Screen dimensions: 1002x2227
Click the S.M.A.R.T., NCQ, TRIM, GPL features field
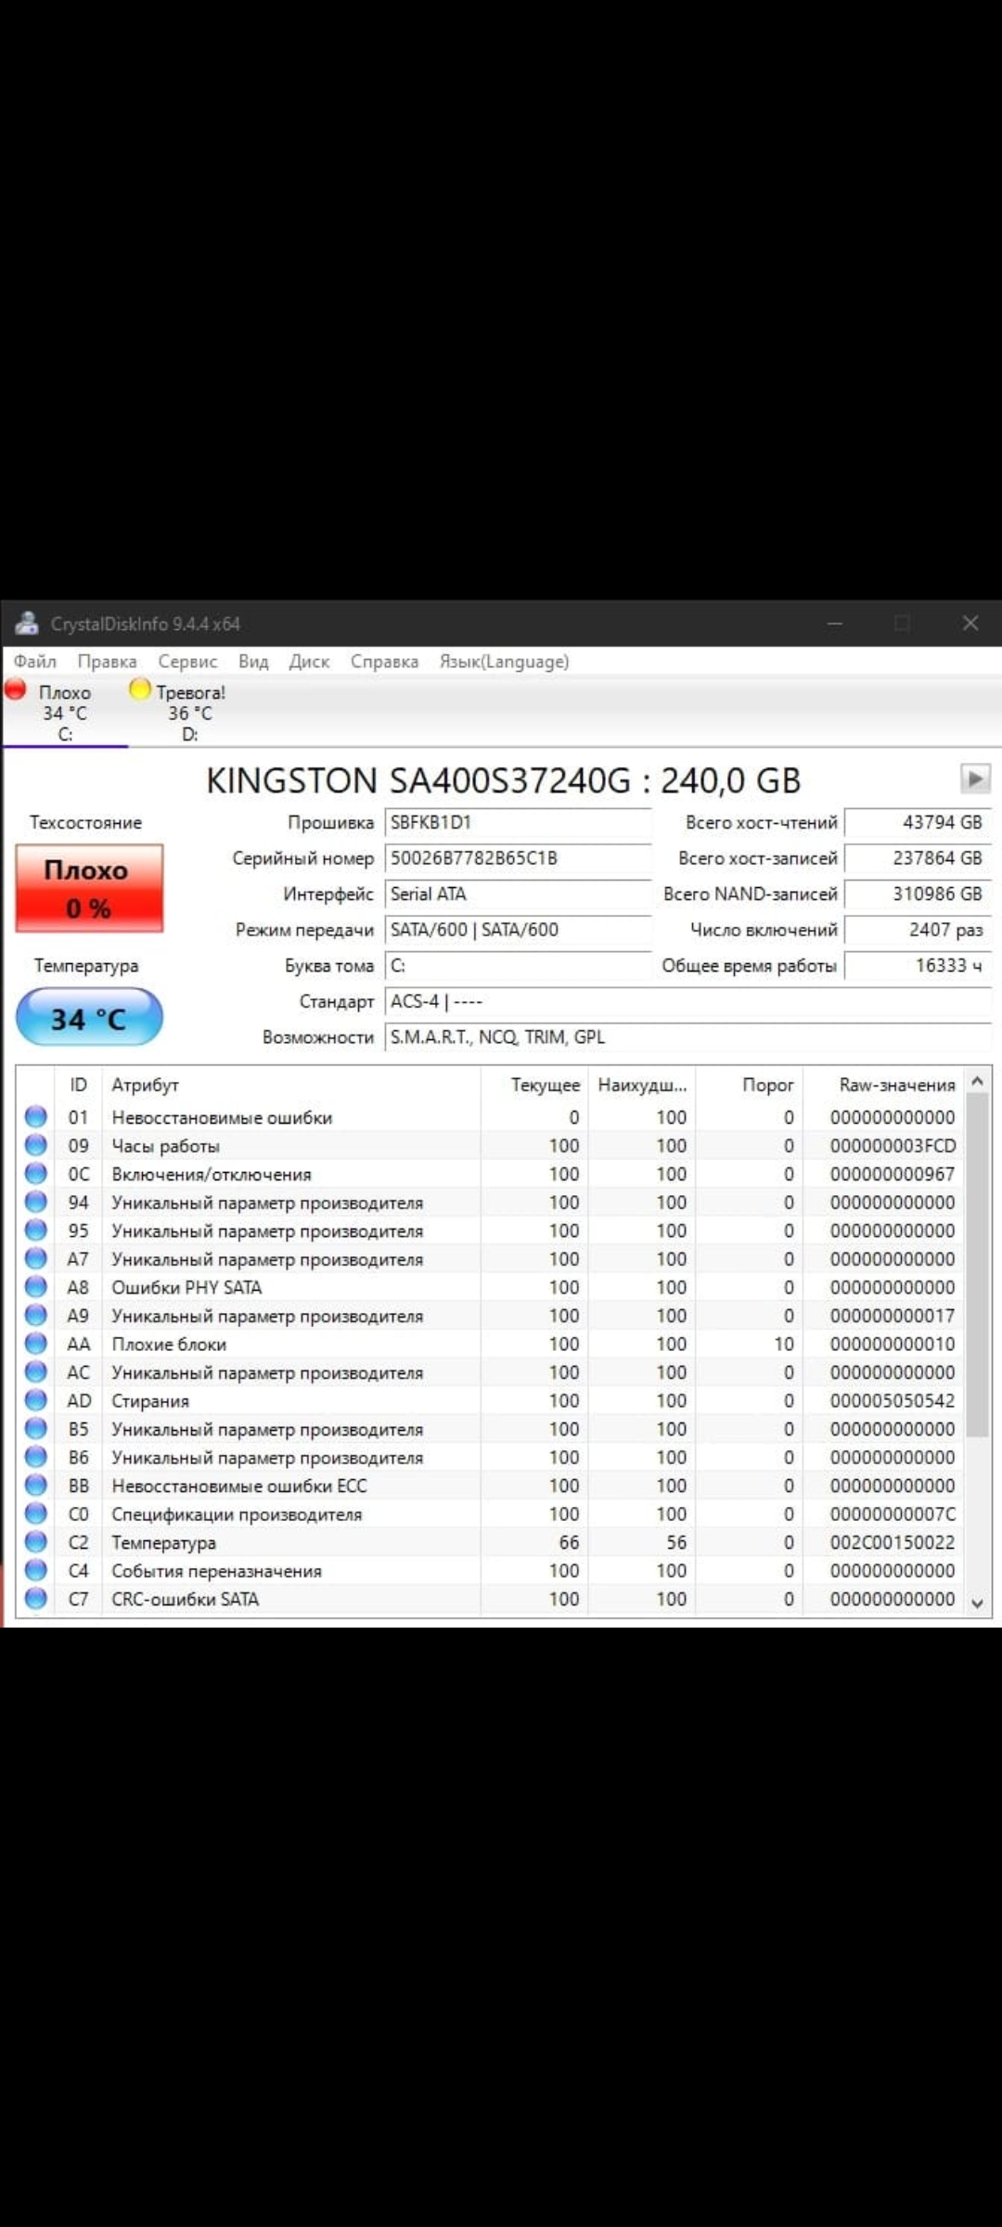(688, 1037)
